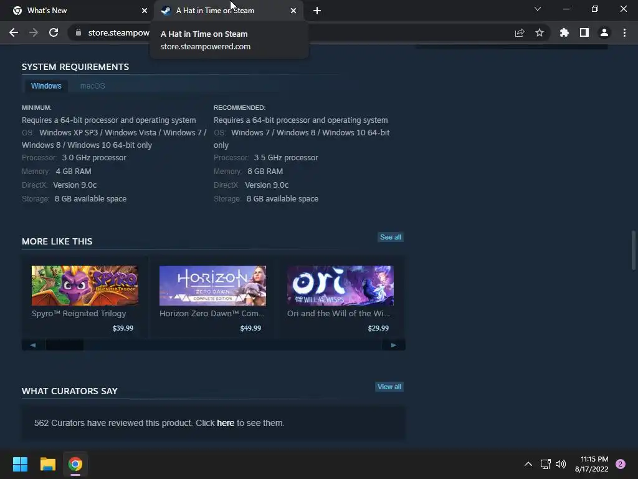Show hidden system tray icons
Viewport: 638px width, 479px height.
528,464
